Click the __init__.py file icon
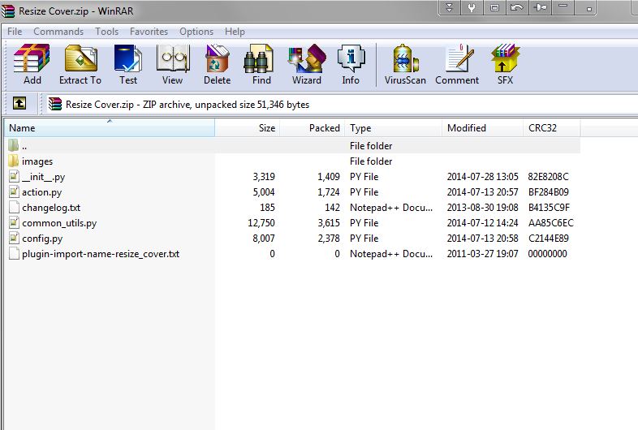This screenshot has width=638, height=430. point(15,177)
